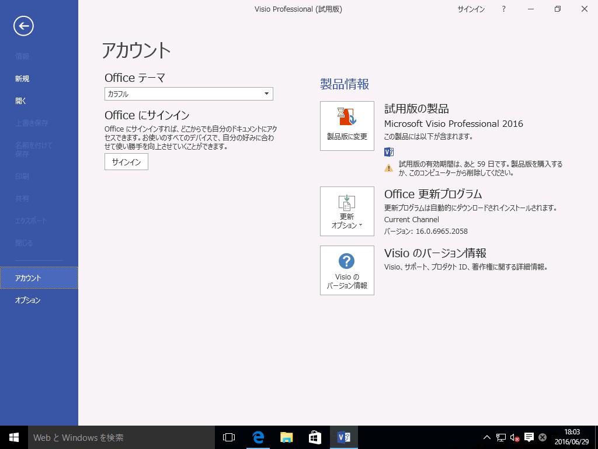Viewport: 598px width, 449px height.
Task: Click the small Visio product icon
Action: coord(388,151)
